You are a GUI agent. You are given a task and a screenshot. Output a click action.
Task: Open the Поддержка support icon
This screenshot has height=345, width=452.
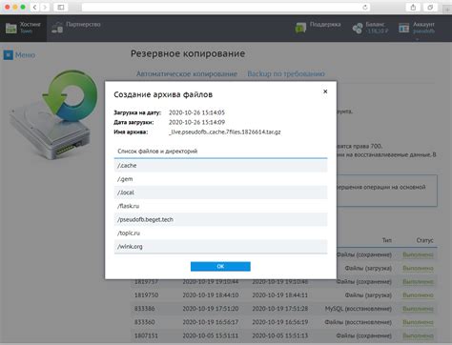coord(300,28)
